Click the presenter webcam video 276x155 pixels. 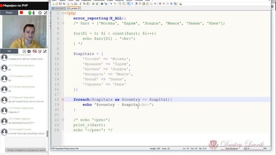coord(25,31)
